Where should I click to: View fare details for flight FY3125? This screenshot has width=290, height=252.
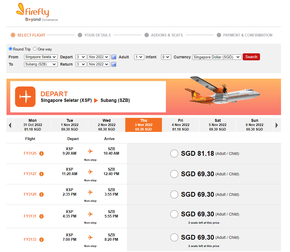pos(41,154)
